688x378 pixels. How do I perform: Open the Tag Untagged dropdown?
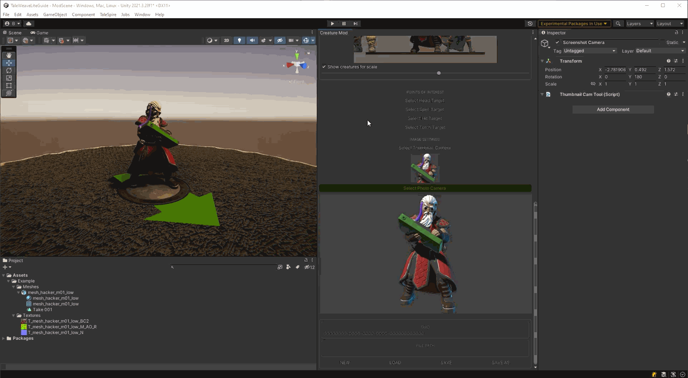[590, 51]
